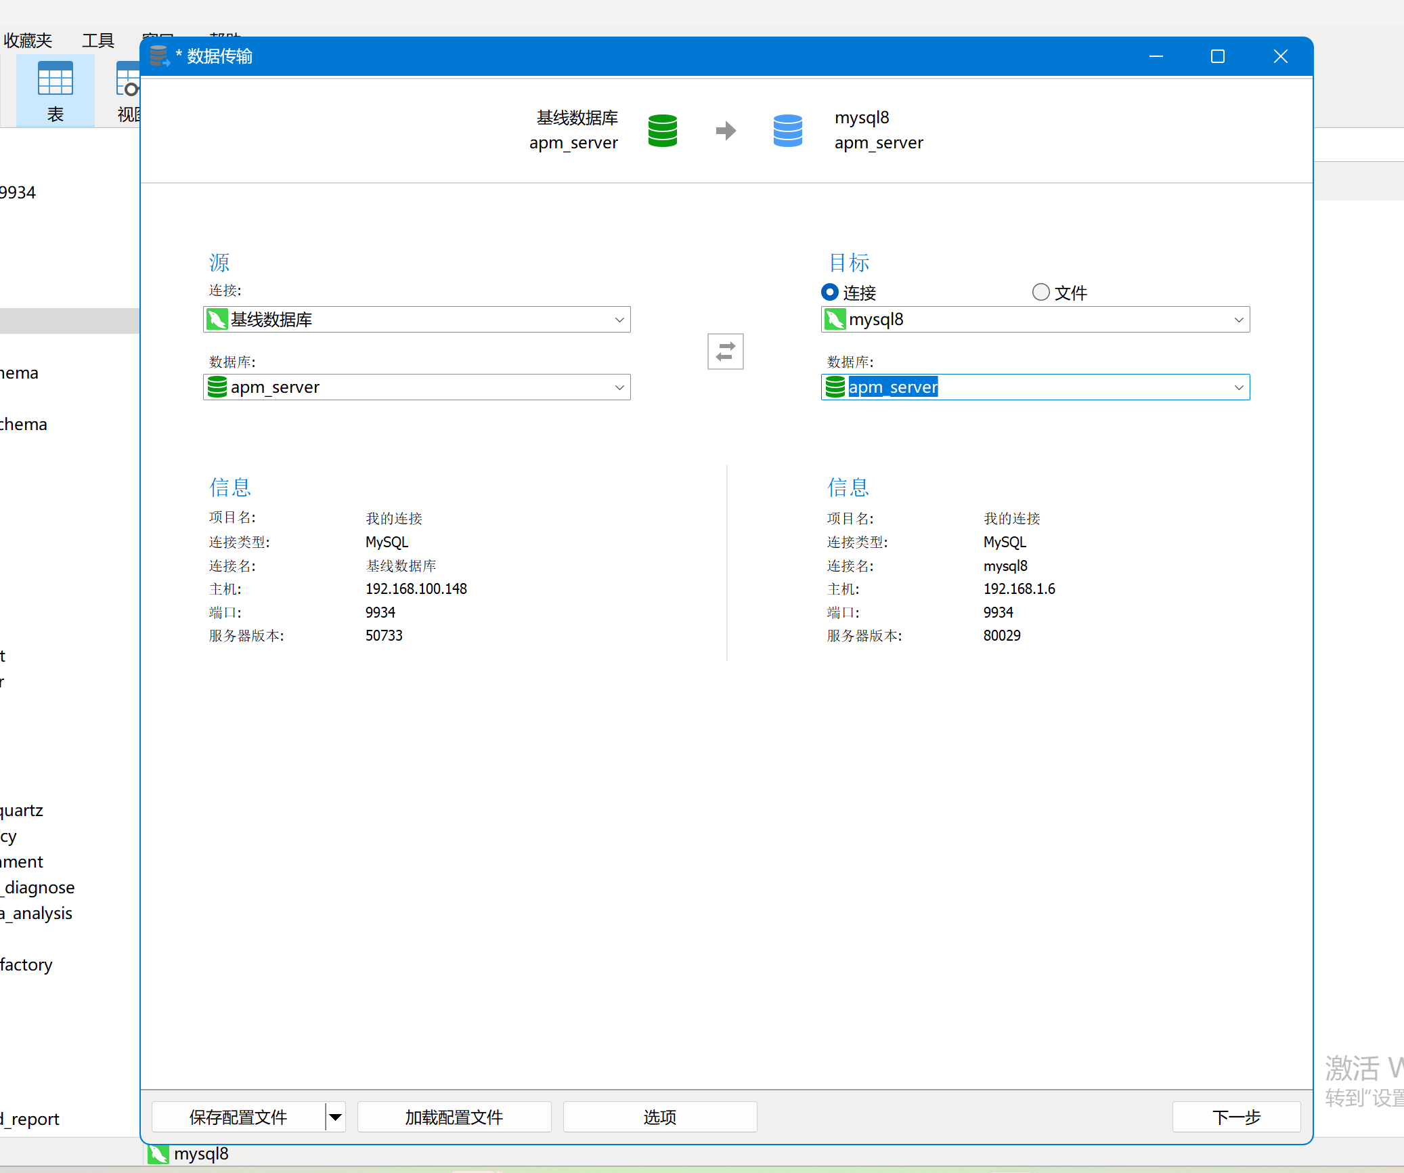Click the mysql8 connection icon in status bar

coord(158,1153)
